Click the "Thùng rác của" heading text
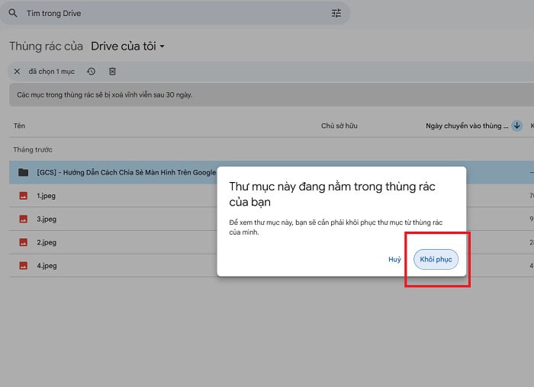Image resolution: width=534 pixels, height=387 pixels. (x=46, y=46)
